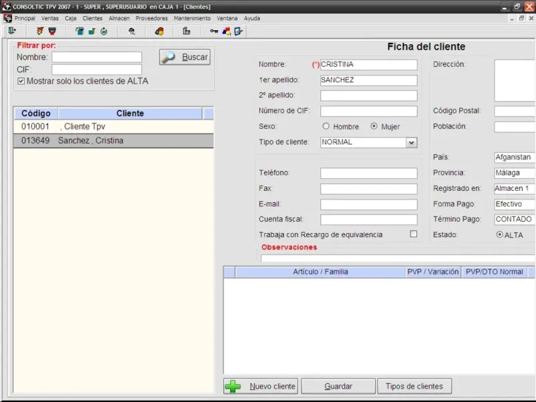Click the colored shapes toolbar icon
This screenshot has width=536, height=402.
click(226, 31)
